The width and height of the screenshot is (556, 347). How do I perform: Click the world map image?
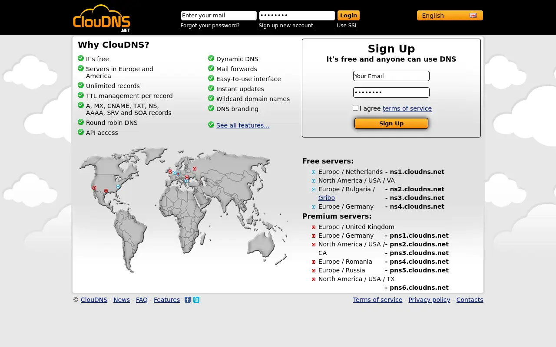[183, 210]
